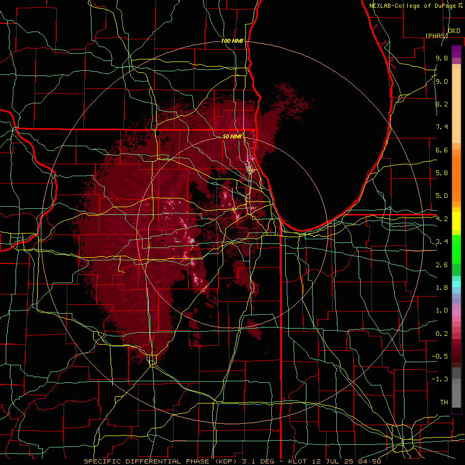The height and width of the screenshot is (465, 465).
Task: Click the 9.0 value on the color scale
Action: (442, 81)
